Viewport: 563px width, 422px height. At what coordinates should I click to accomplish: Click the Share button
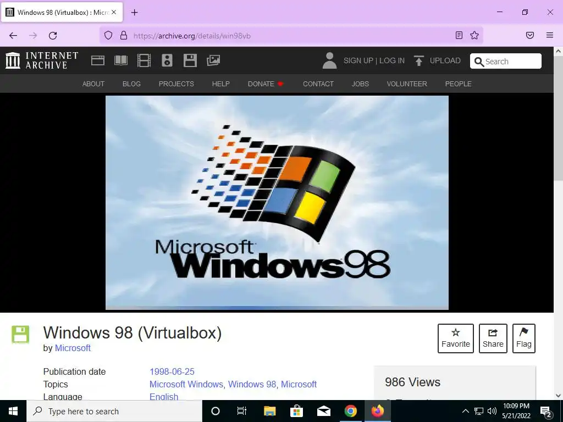pyautogui.click(x=493, y=338)
